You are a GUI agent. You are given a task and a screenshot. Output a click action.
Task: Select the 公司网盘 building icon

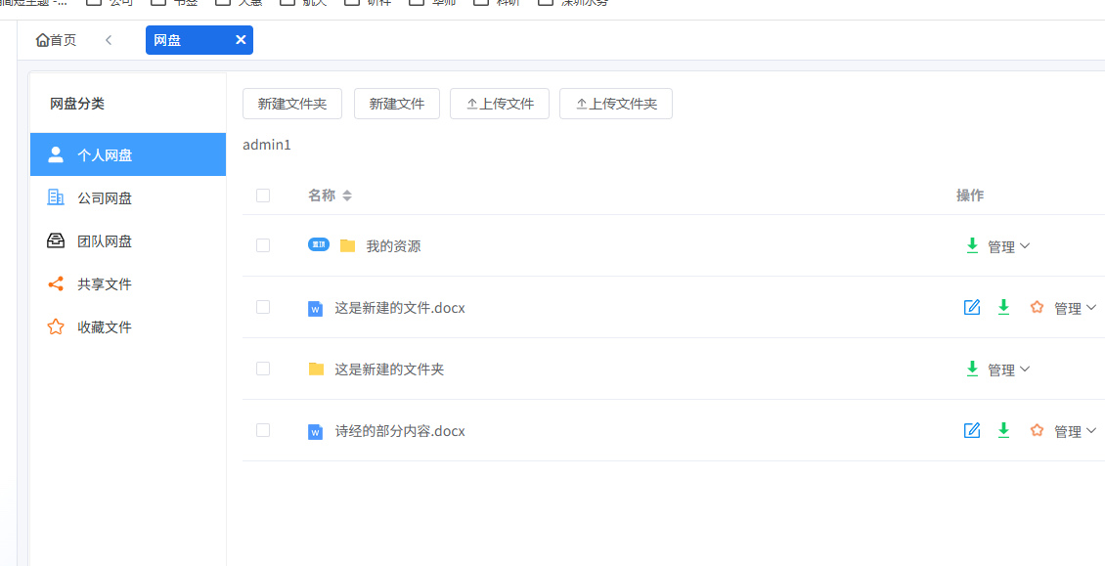coord(56,197)
